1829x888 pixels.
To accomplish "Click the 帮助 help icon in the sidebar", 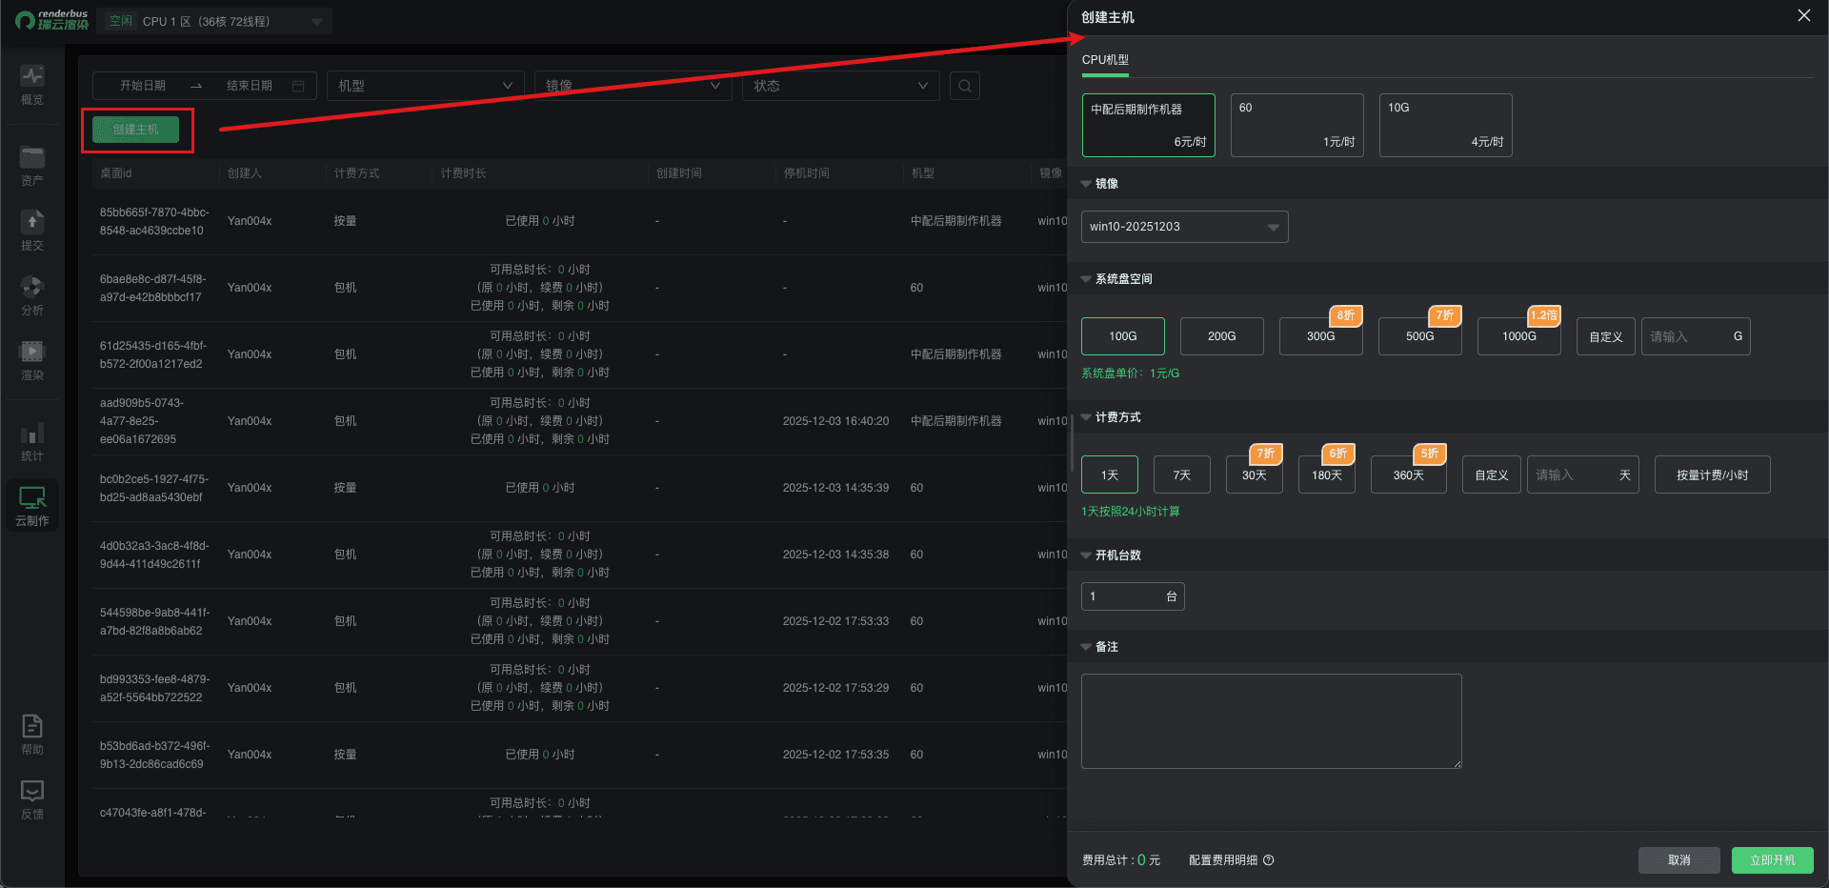I will [32, 734].
